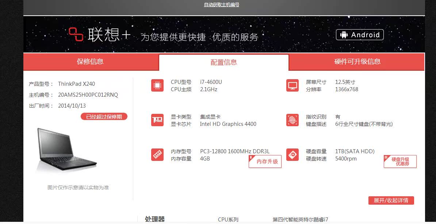Click the serial number 20AMS25H00PC012RNQ
The height and width of the screenshot is (224, 436).
[88, 95]
